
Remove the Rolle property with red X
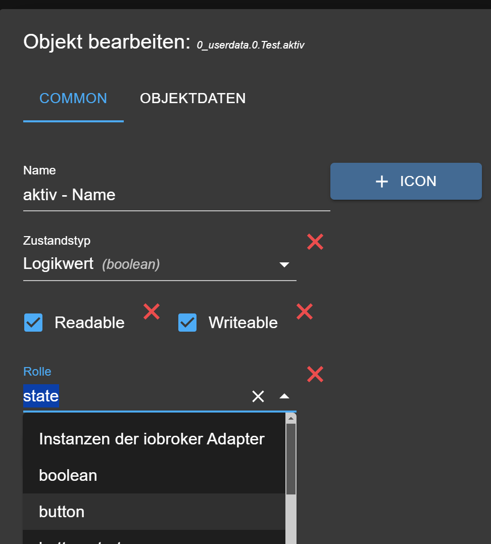(x=315, y=374)
